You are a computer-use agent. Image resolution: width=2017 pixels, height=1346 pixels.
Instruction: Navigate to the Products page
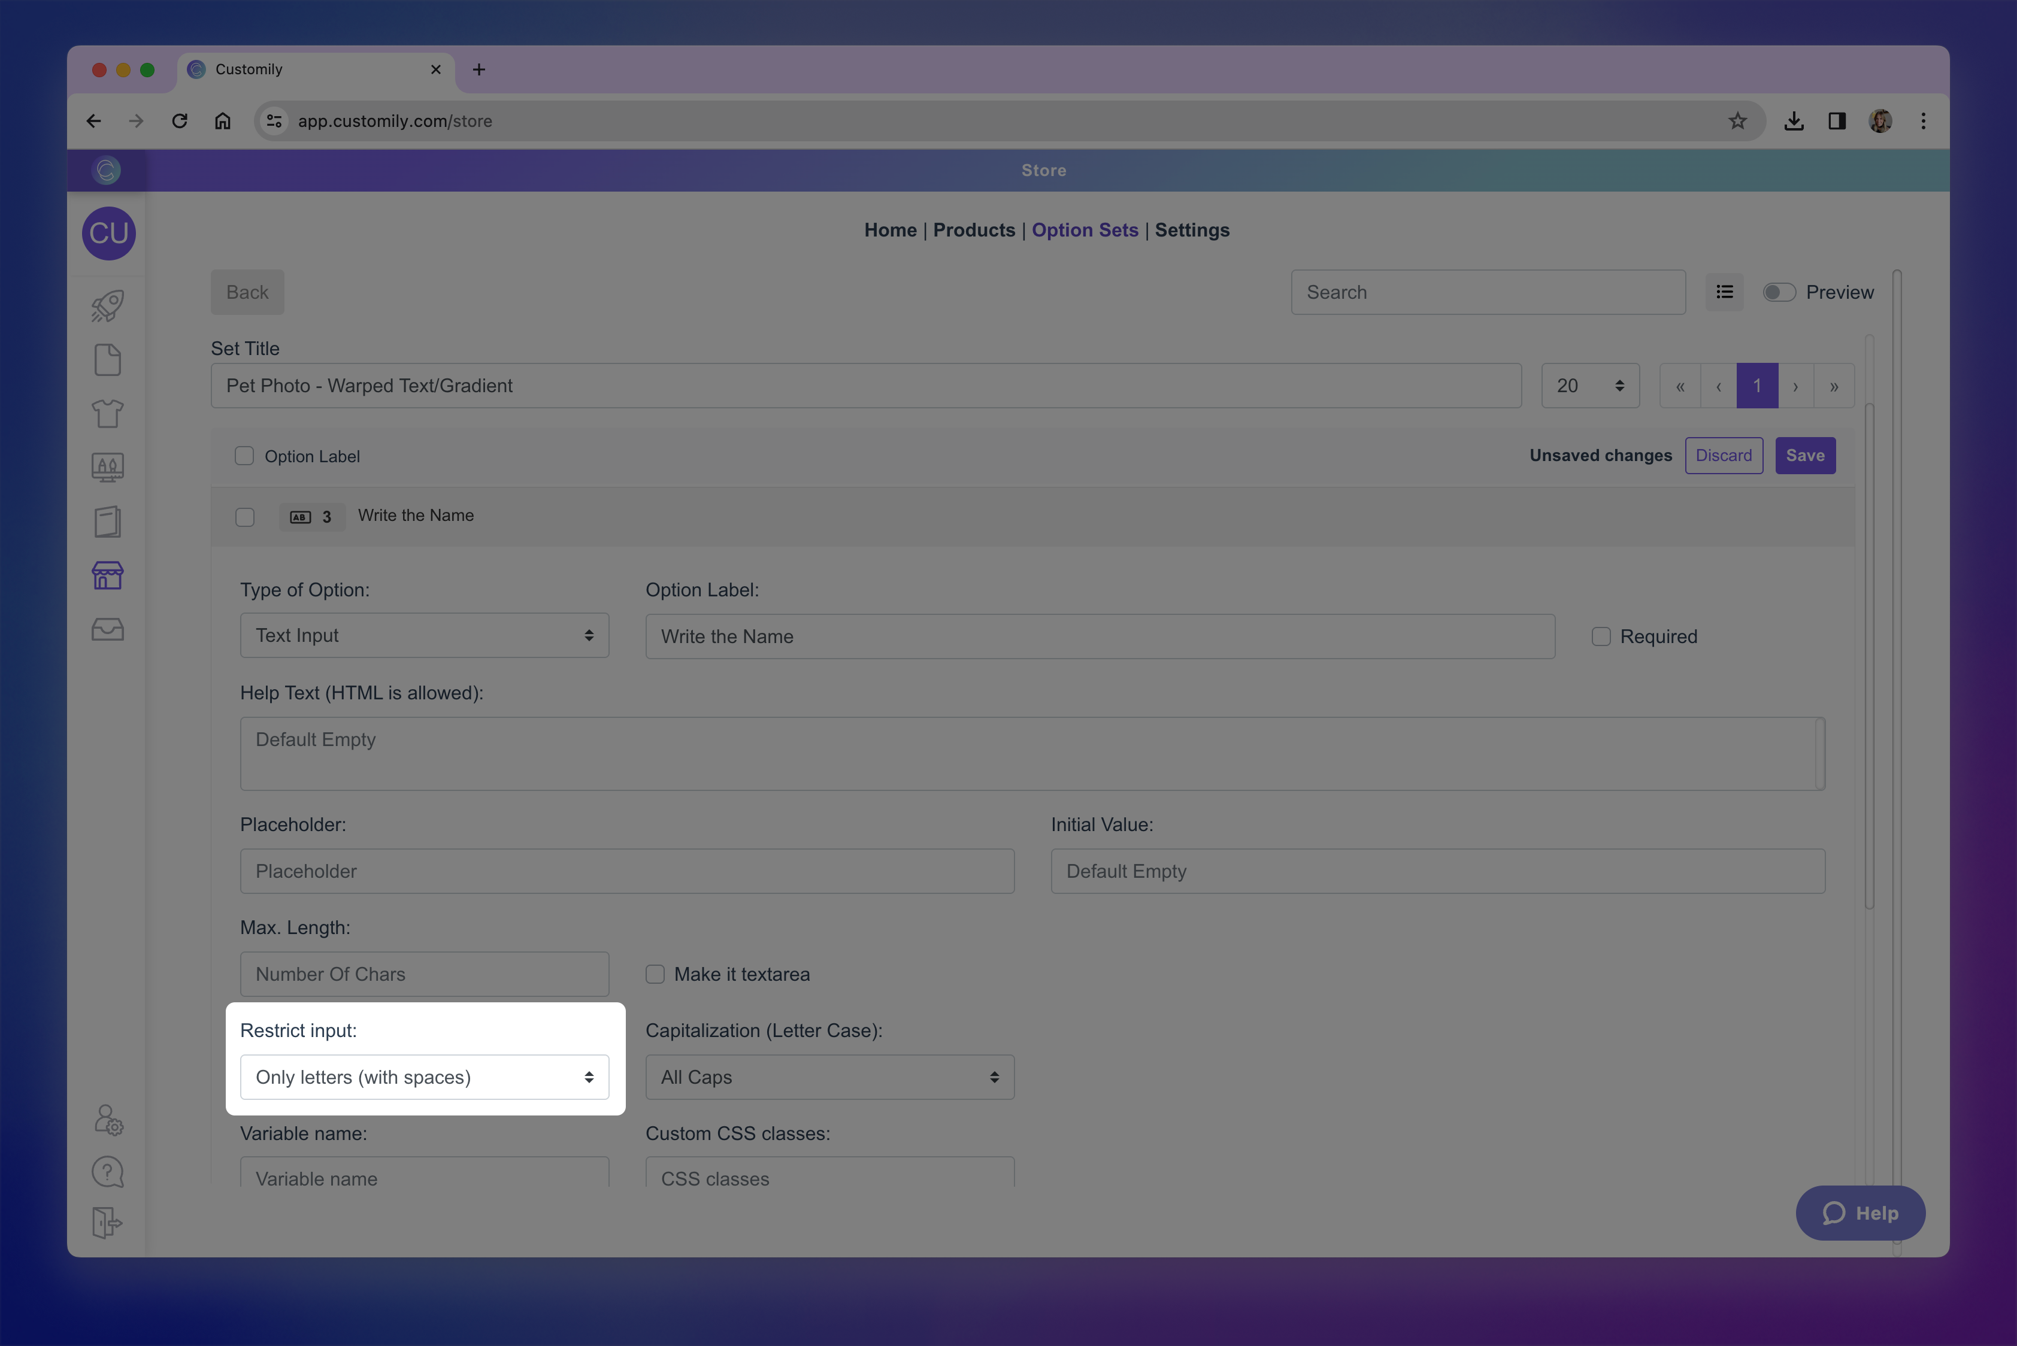point(974,230)
